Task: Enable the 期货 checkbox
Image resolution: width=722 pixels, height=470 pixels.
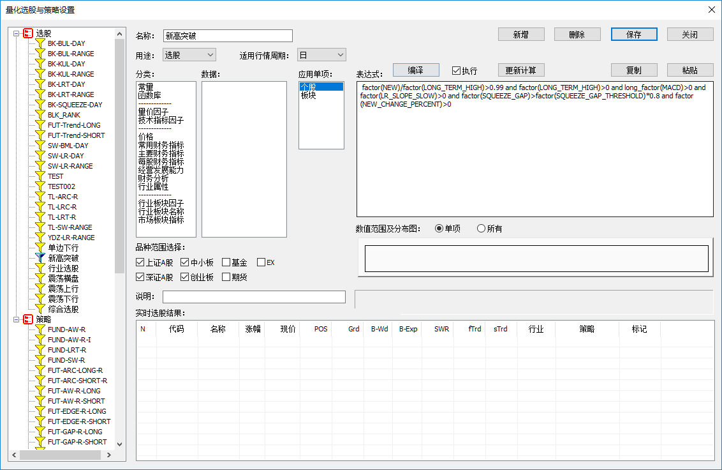Action: point(226,277)
